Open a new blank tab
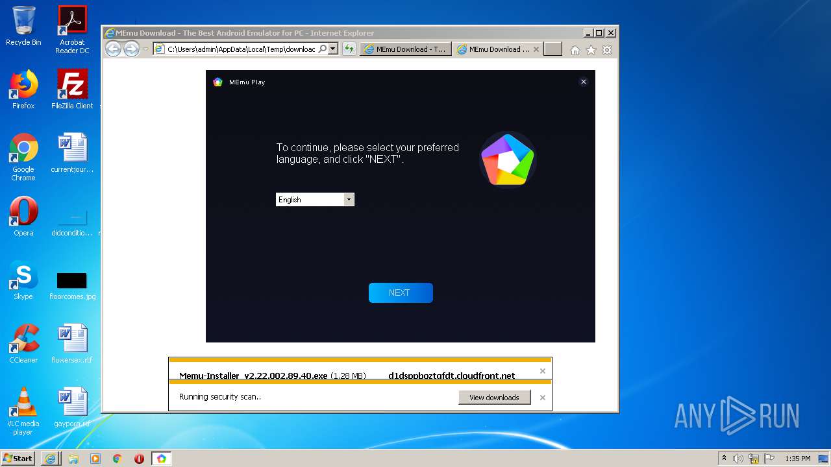Screen dimensions: 831x467 point(552,49)
